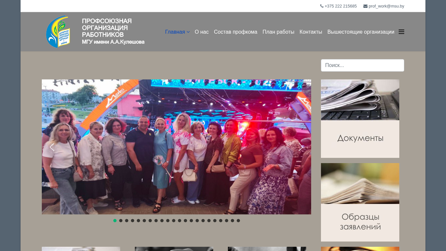This screenshot has width=446, height=251.
Task: Select the last carousel indicator dot
Action: tap(238, 221)
